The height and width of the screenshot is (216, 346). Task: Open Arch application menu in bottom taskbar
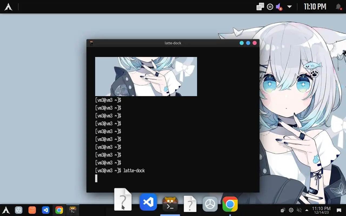(6, 210)
